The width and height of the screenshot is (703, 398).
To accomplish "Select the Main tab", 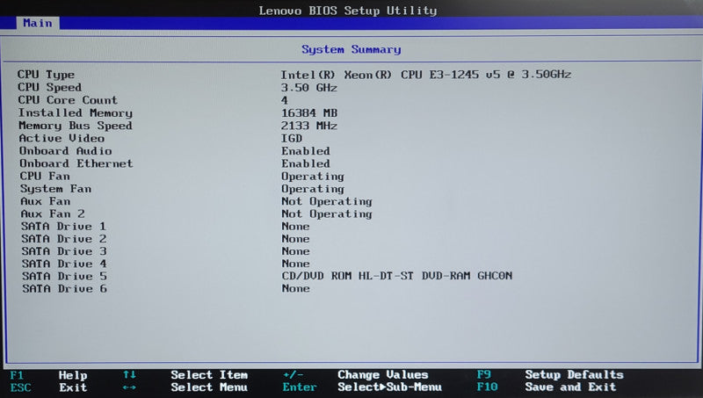I will click(38, 23).
